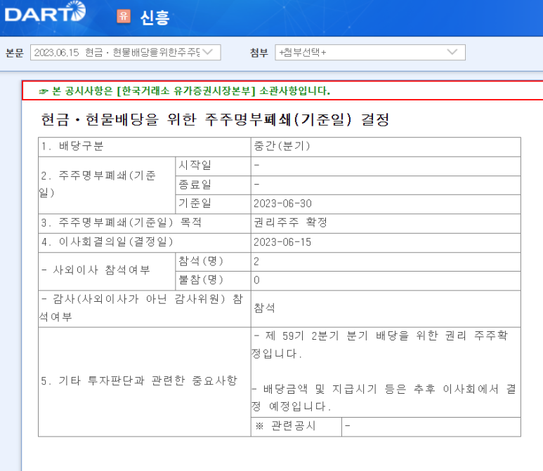Click the attendance value 2
Viewport: 543px width, 471px height.
(256, 262)
